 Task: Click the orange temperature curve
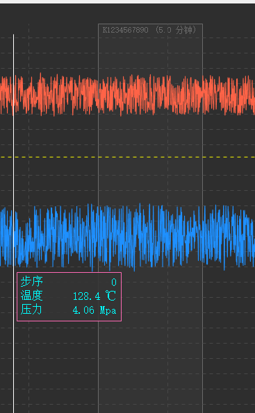127,95
